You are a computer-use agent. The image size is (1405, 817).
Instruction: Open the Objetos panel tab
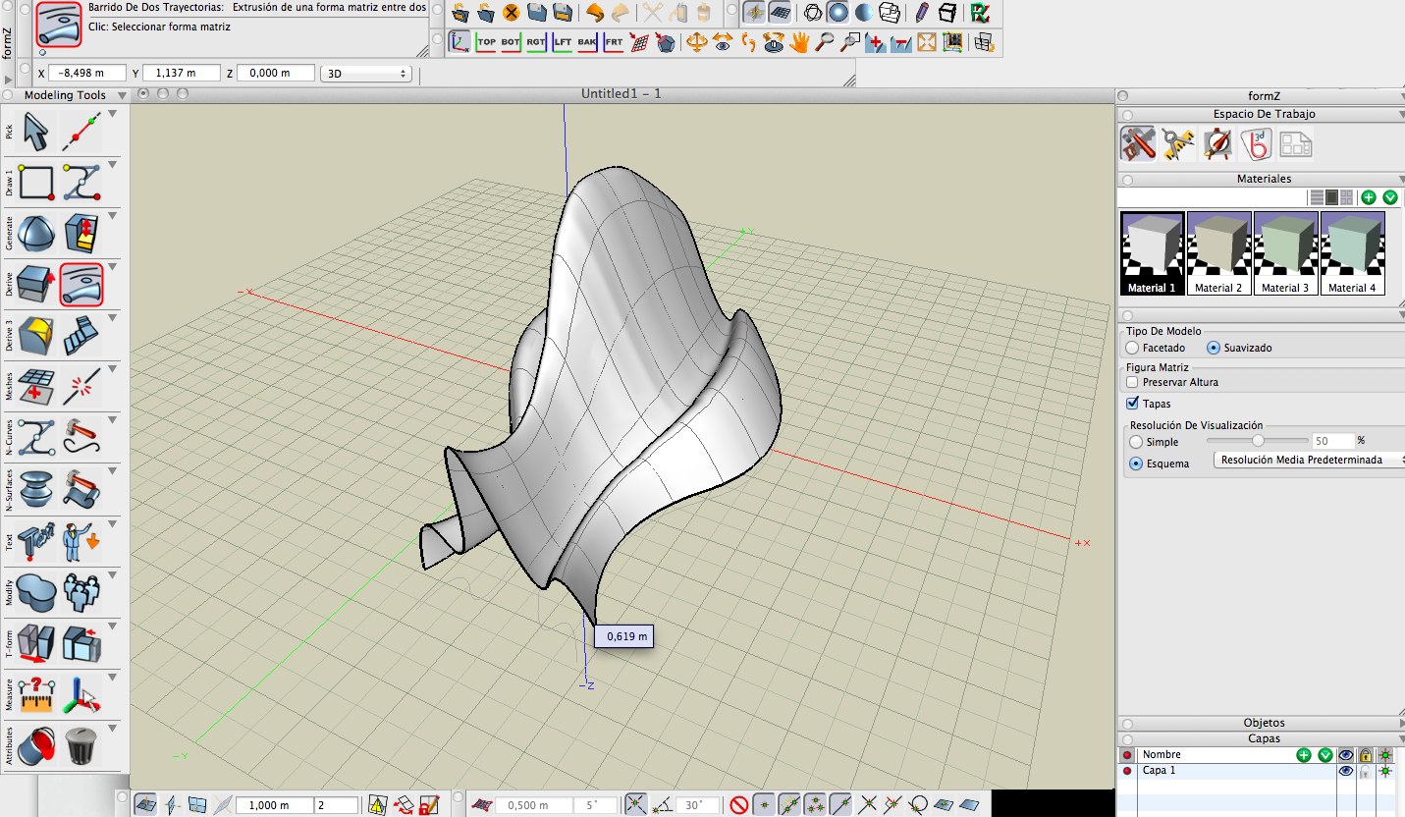tap(1263, 723)
